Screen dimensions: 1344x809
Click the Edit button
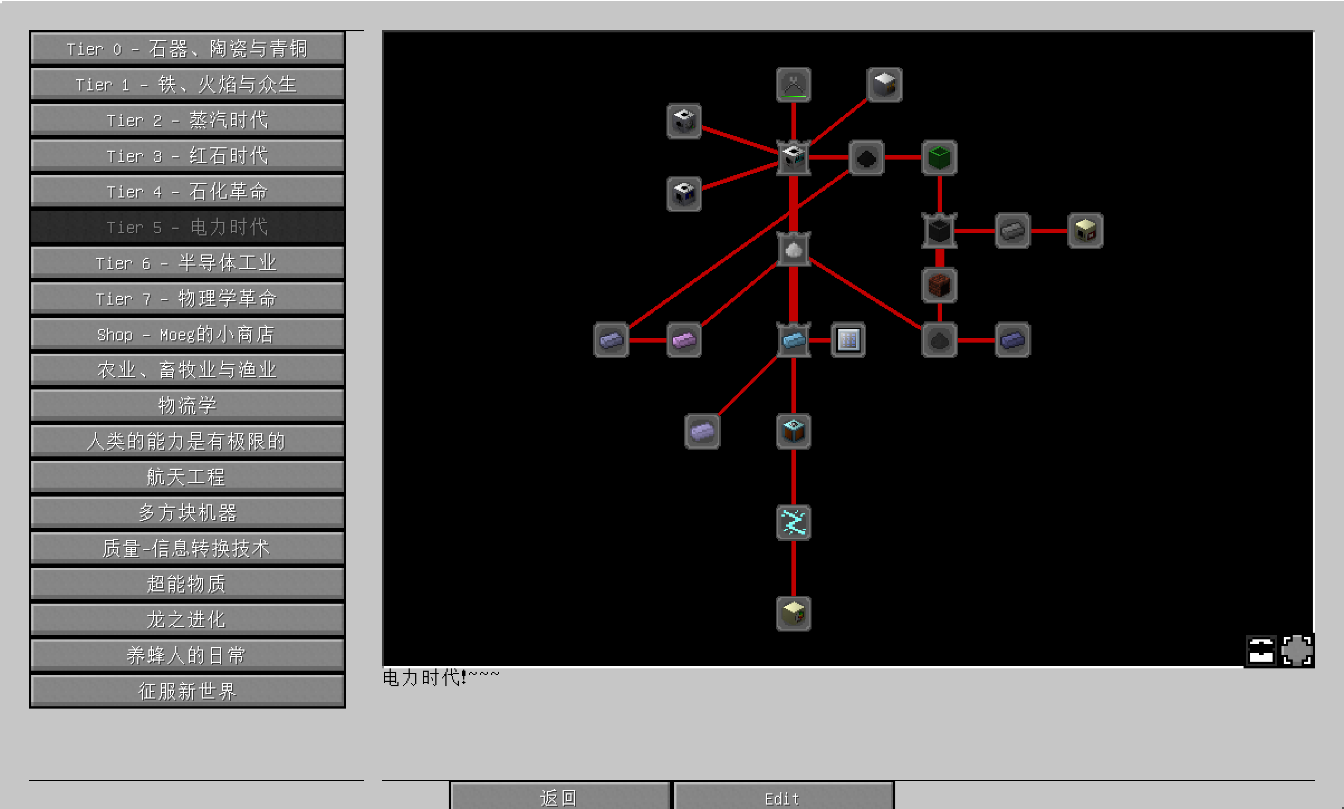coord(783,798)
